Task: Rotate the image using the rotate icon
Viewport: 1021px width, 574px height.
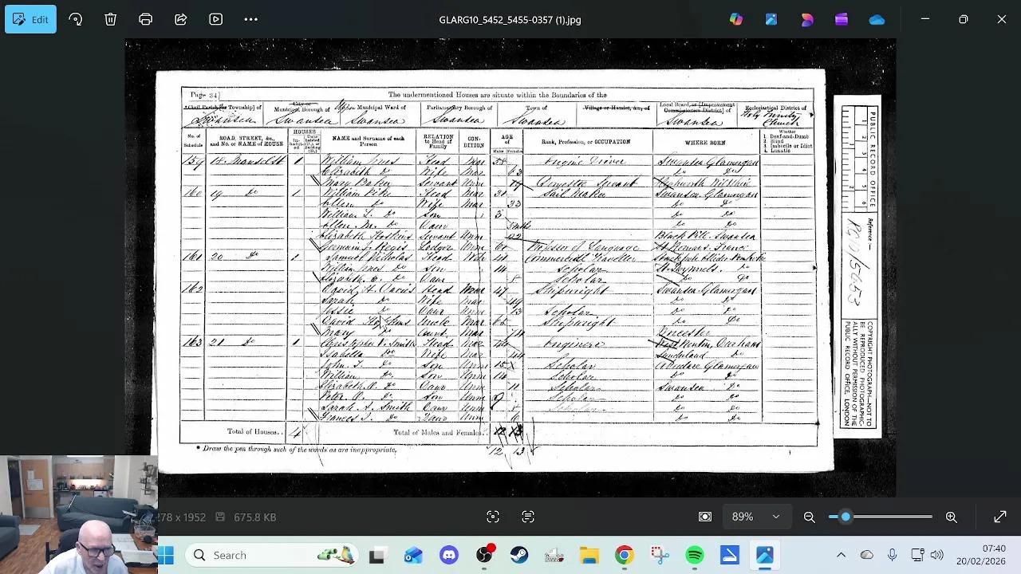Action: click(76, 19)
